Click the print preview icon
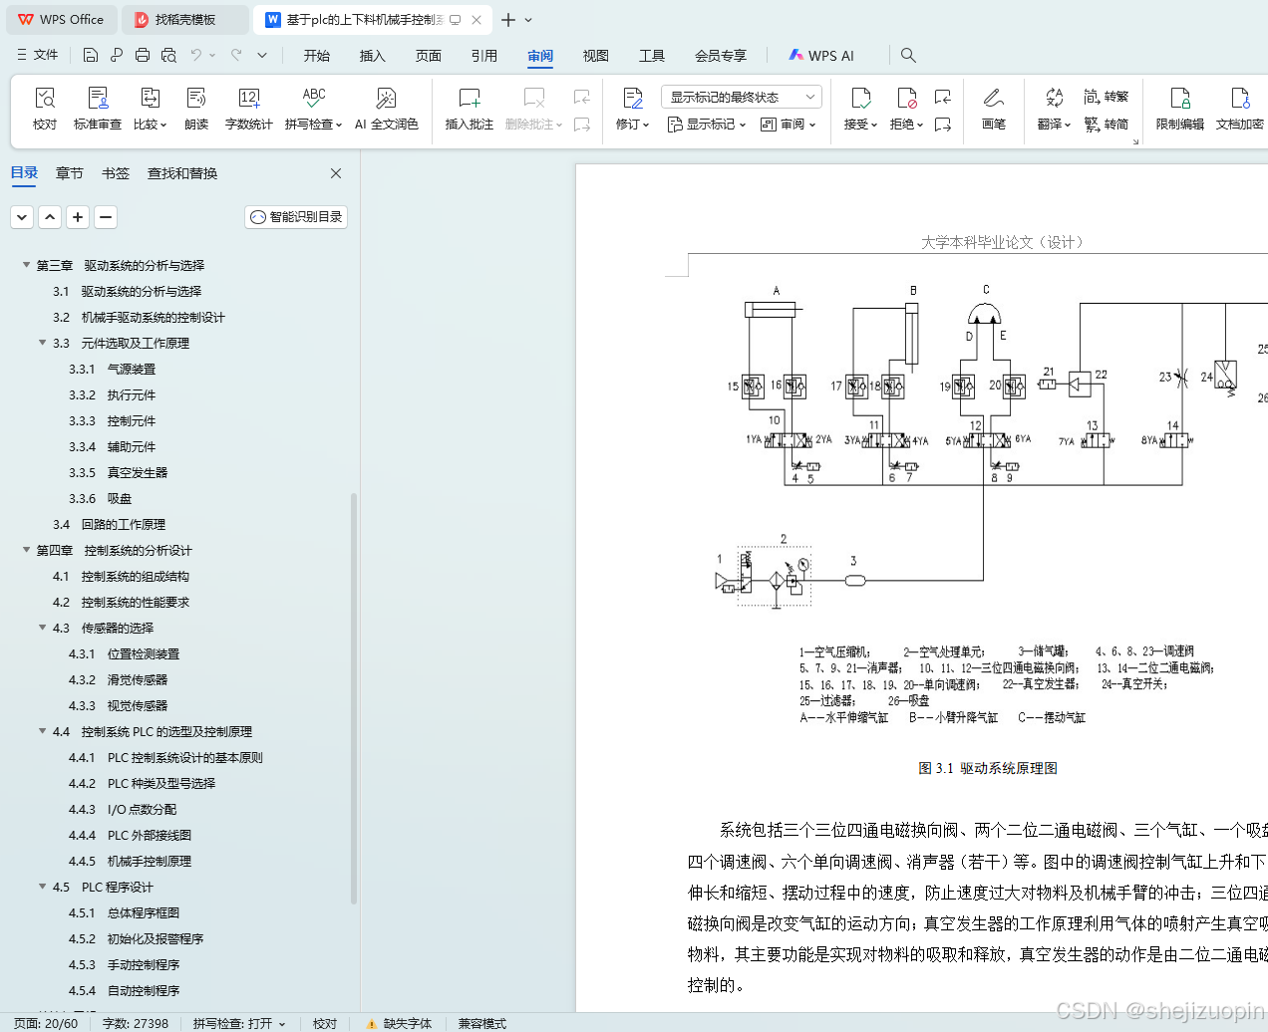The width and height of the screenshot is (1268, 1032). click(x=168, y=55)
